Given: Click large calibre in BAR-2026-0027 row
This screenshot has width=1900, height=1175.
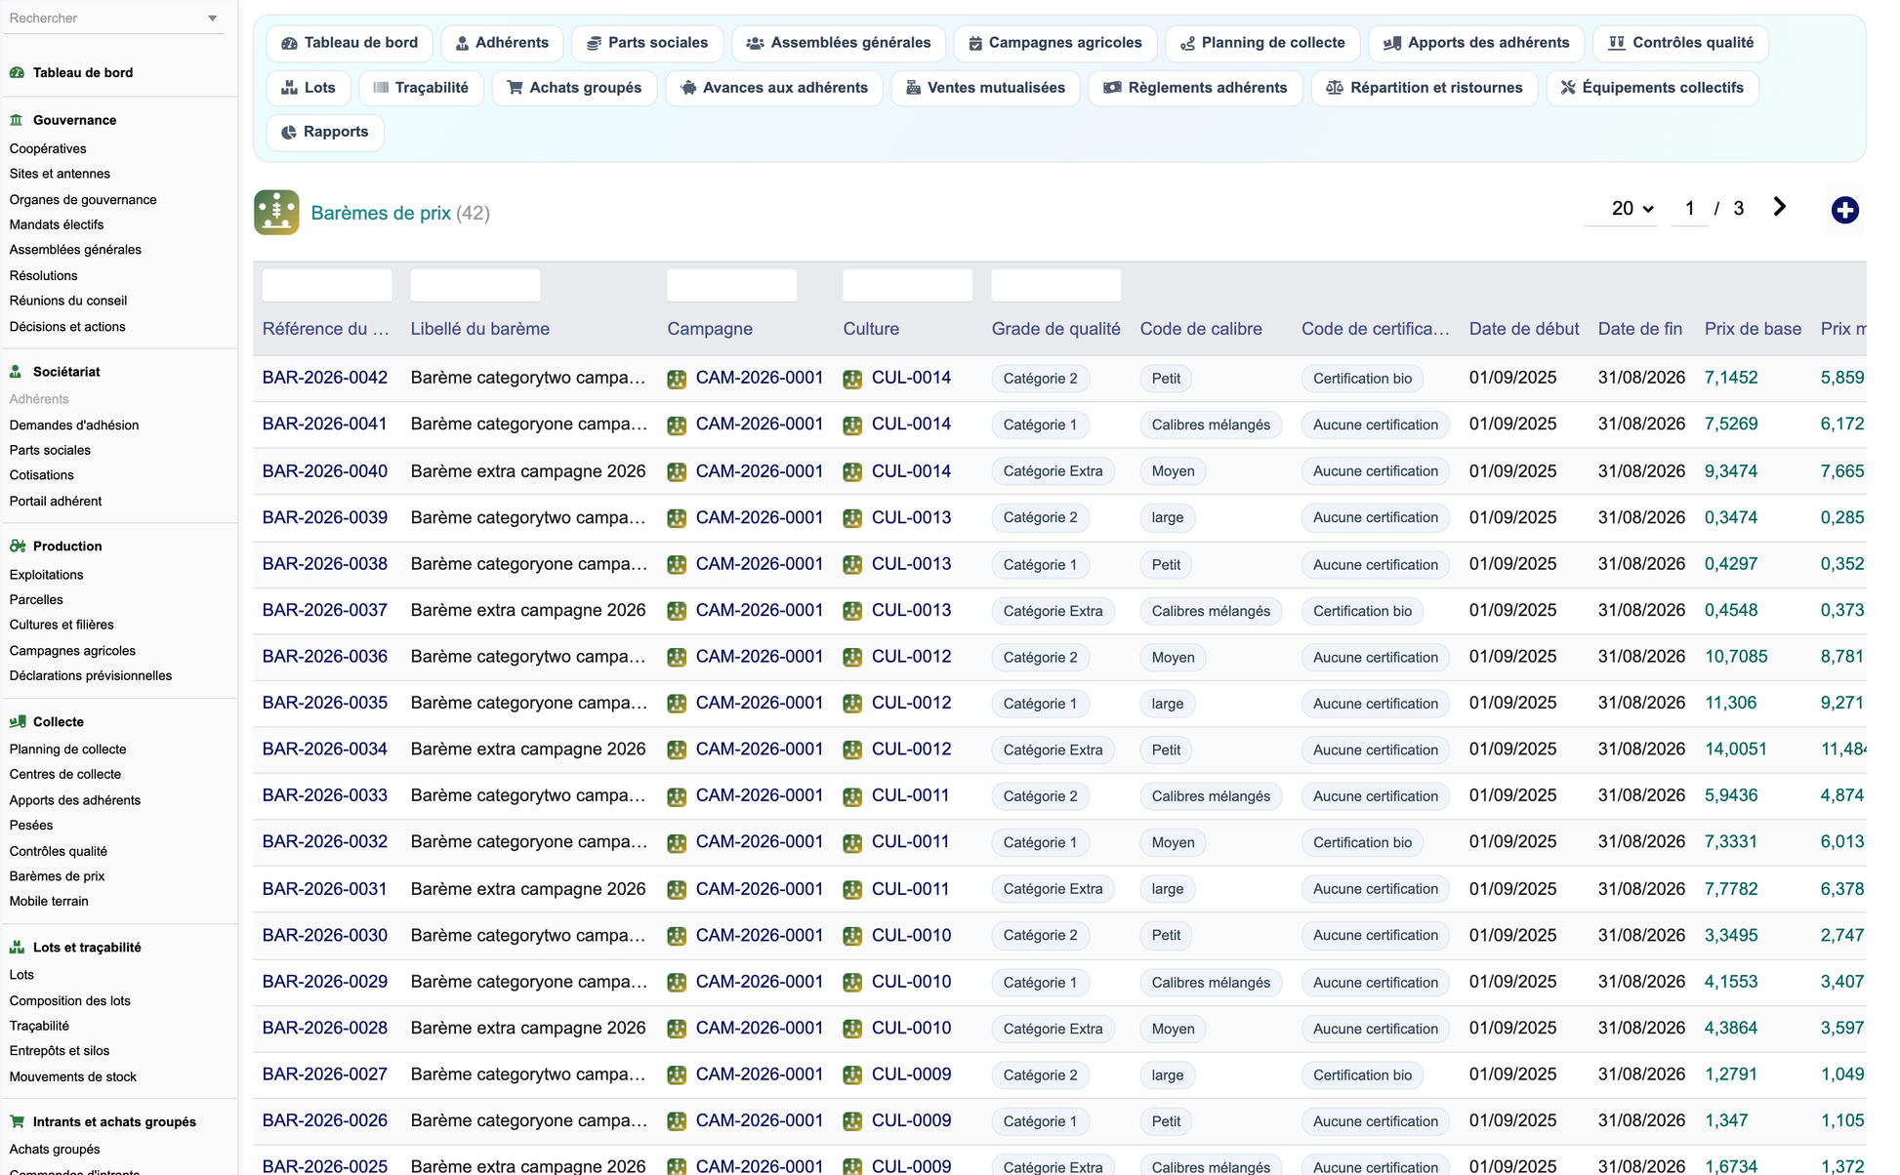Looking at the screenshot, I should click(1168, 1074).
